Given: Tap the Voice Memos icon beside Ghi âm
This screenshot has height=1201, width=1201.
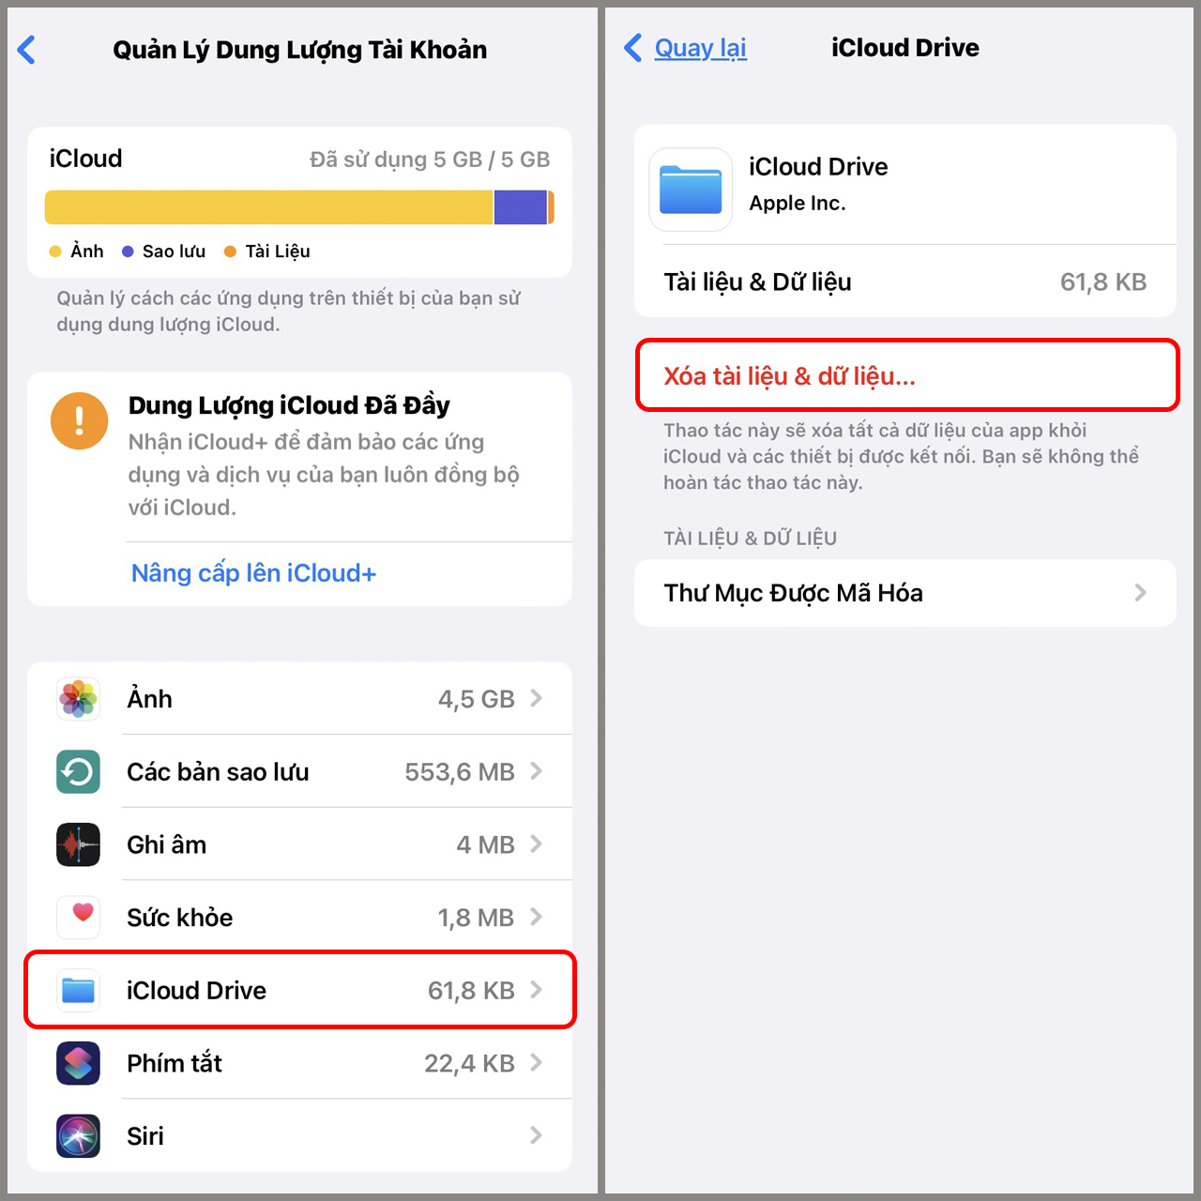Looking at the screenshot, I should tap(78, 844).
